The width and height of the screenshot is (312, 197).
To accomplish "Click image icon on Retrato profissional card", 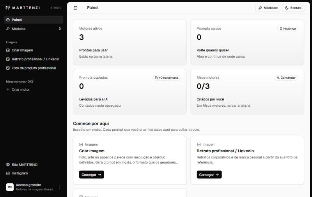I will 199,144.
